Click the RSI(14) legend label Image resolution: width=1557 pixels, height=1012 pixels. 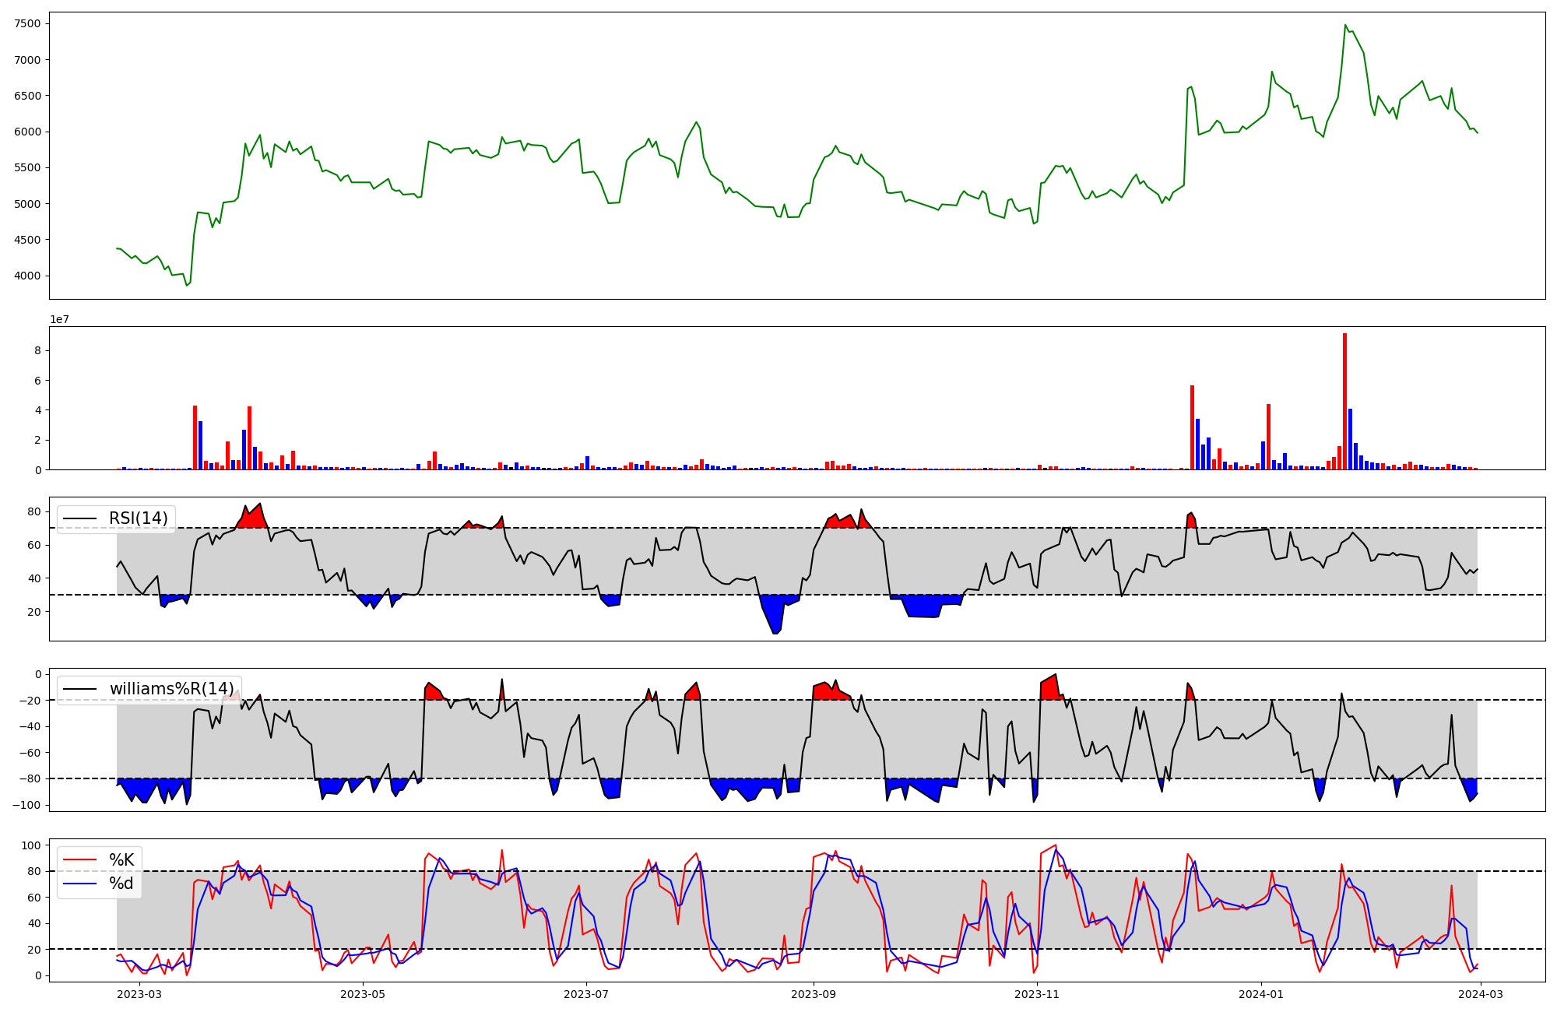[138, 518]
